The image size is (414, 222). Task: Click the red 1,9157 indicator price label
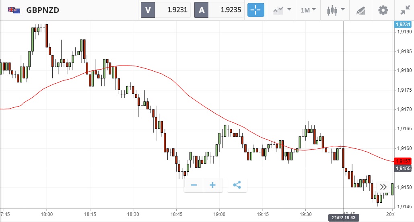point(403,161)
